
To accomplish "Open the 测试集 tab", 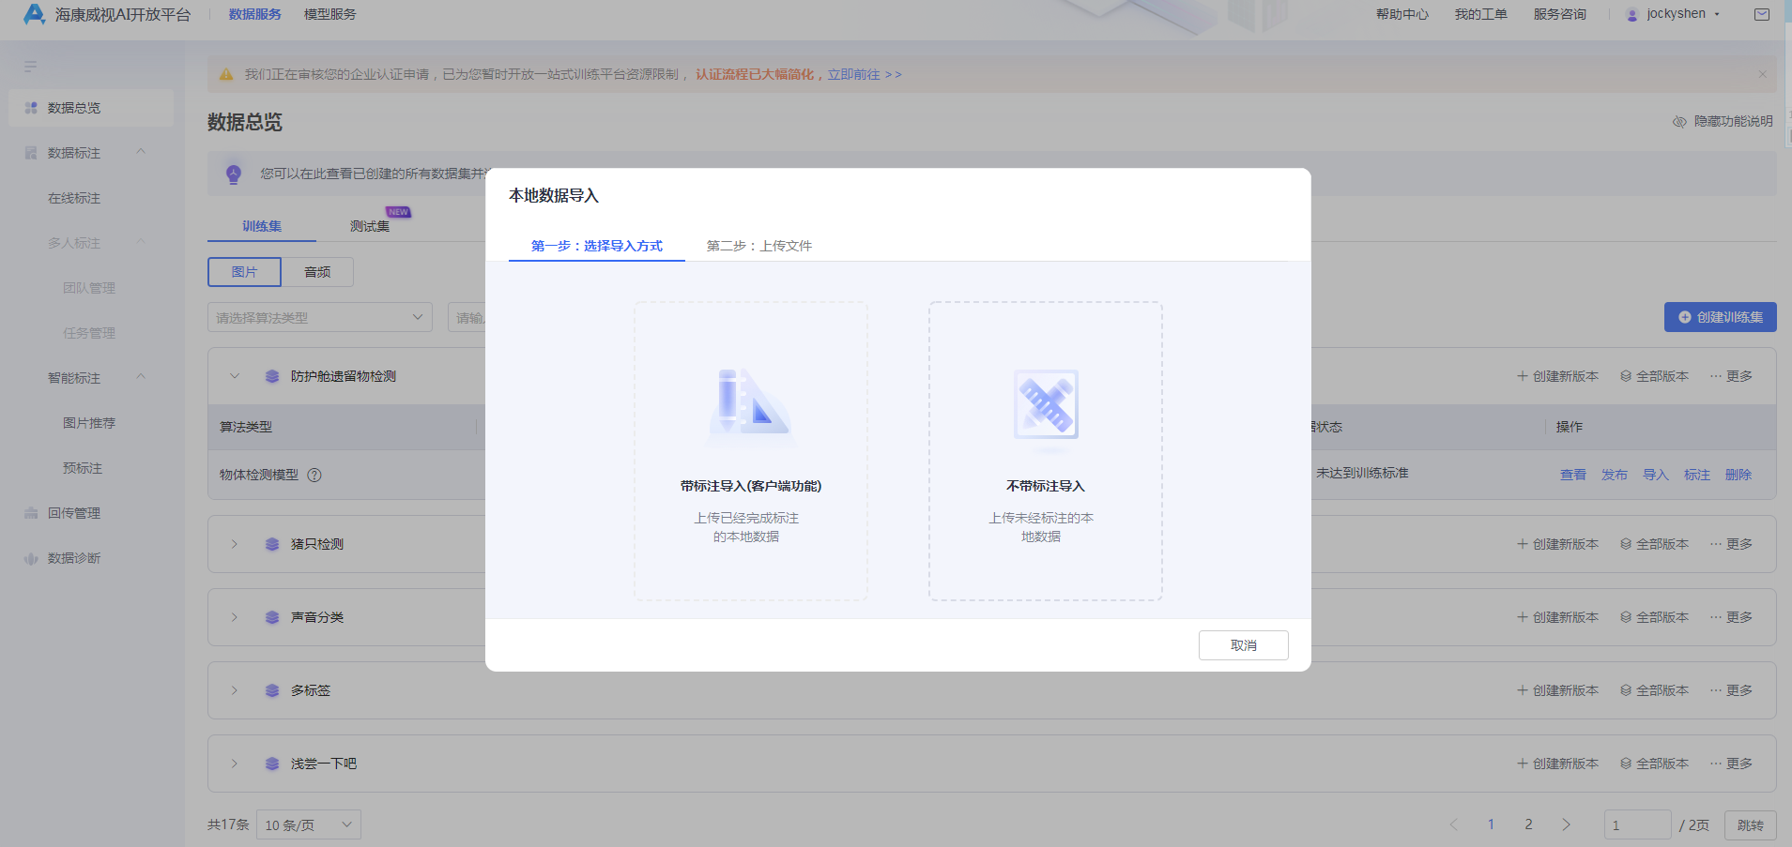I will [x=369, y=226].
